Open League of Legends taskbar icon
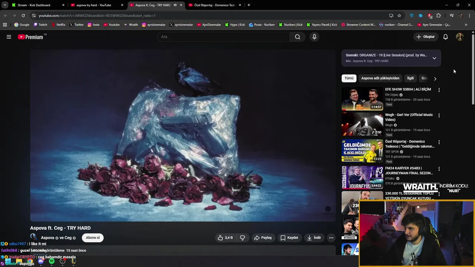475x267 pixels. click(73, 261)
